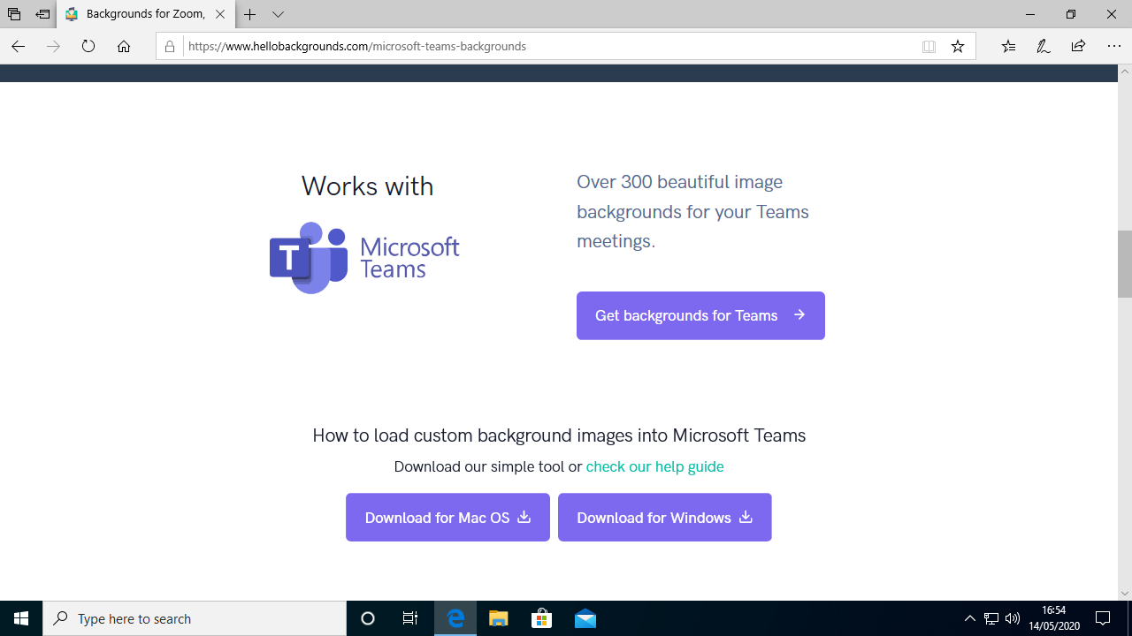Select the Backgrounds for Zoom tab

tap(146, 14)
